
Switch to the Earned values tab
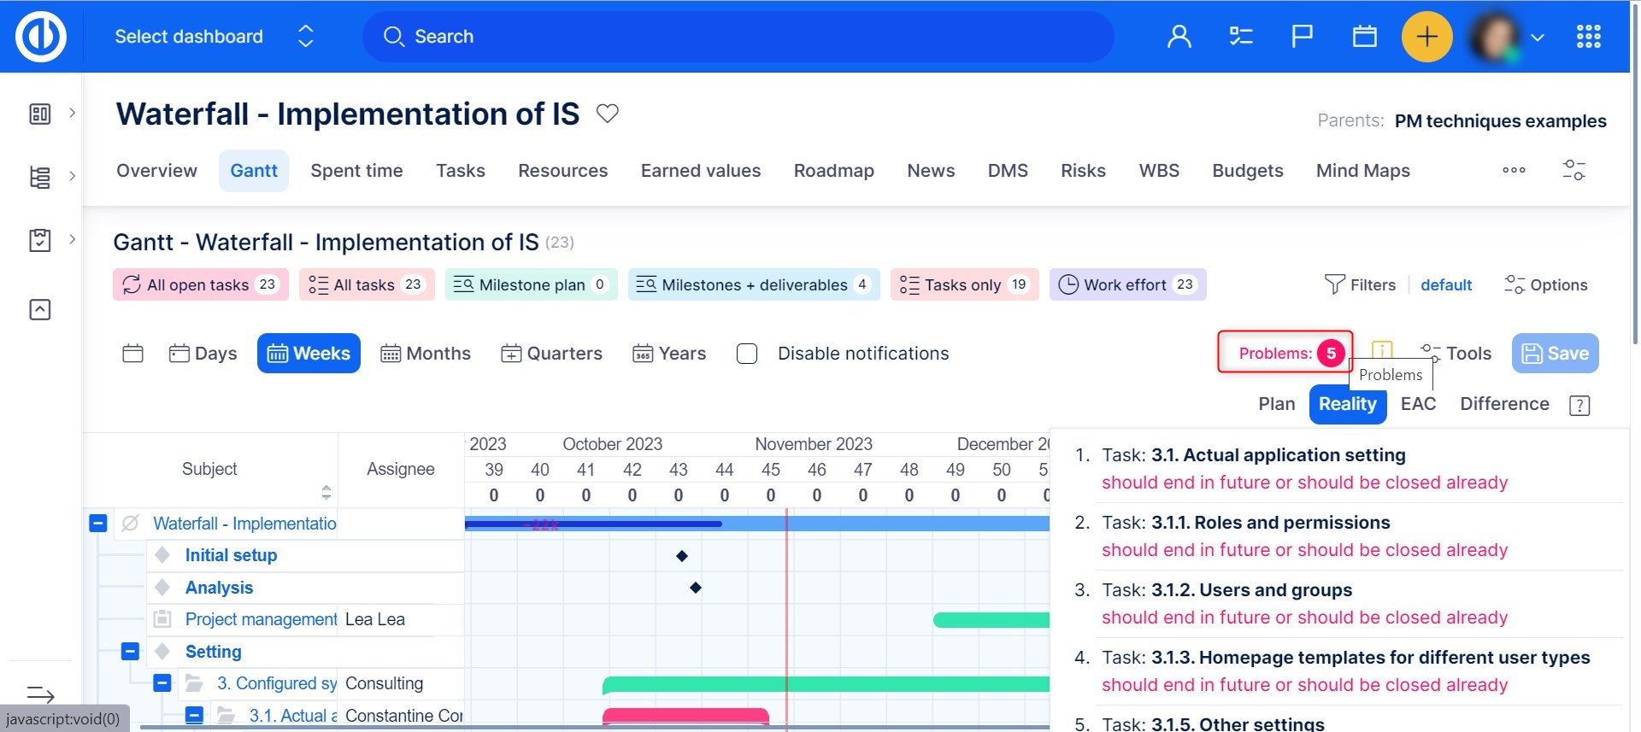pyautogui.click(x=700, y=171)
